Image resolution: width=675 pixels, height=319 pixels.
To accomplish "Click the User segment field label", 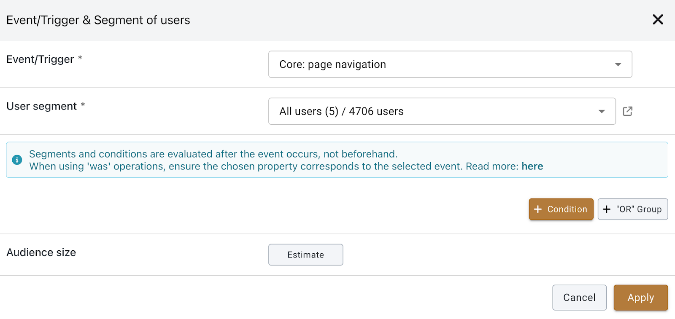I will coord(41,106).
